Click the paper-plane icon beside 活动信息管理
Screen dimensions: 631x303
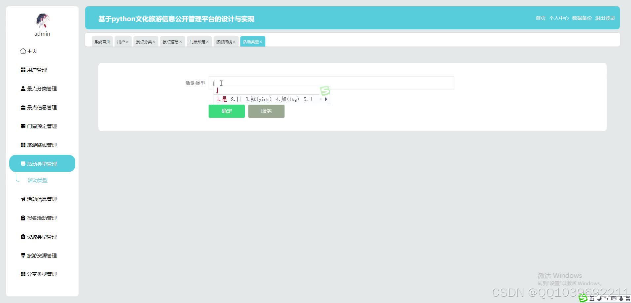click(23, 199)
